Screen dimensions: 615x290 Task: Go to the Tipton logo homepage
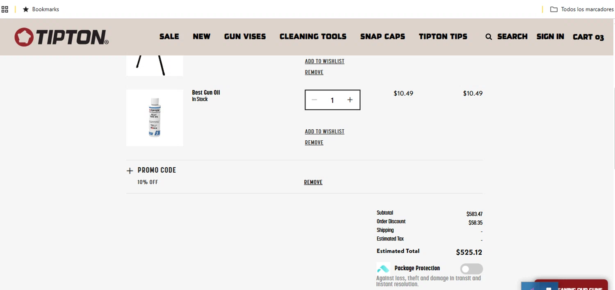click(61, 37)
